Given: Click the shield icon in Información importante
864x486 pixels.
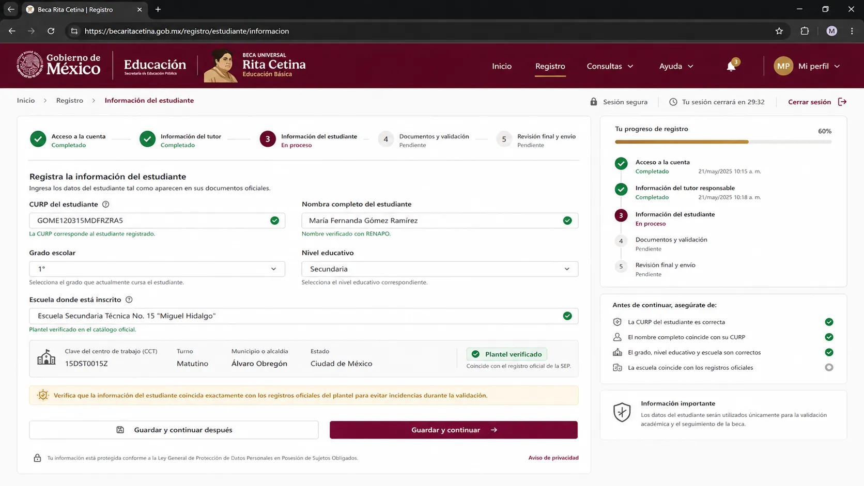Looking at the screenshot, I should point(622,413).
